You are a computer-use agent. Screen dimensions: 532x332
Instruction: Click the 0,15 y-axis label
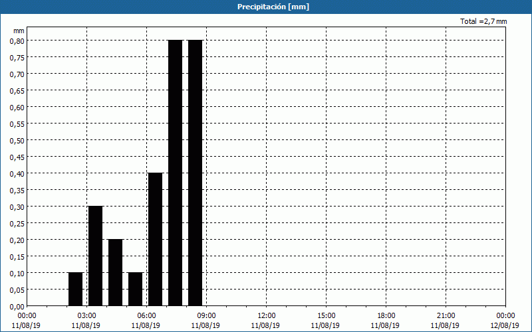tap(17, 256)
